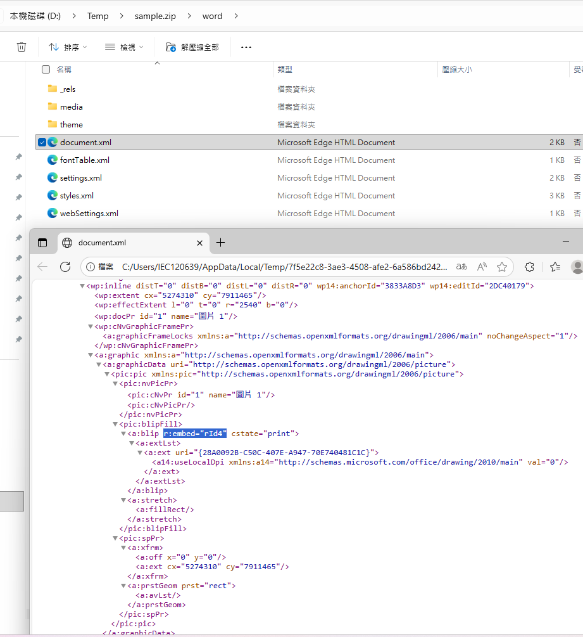Viewport: 583px width, 637px height.
Task: Click the browser back arrow
Action: tap(42, 267)
